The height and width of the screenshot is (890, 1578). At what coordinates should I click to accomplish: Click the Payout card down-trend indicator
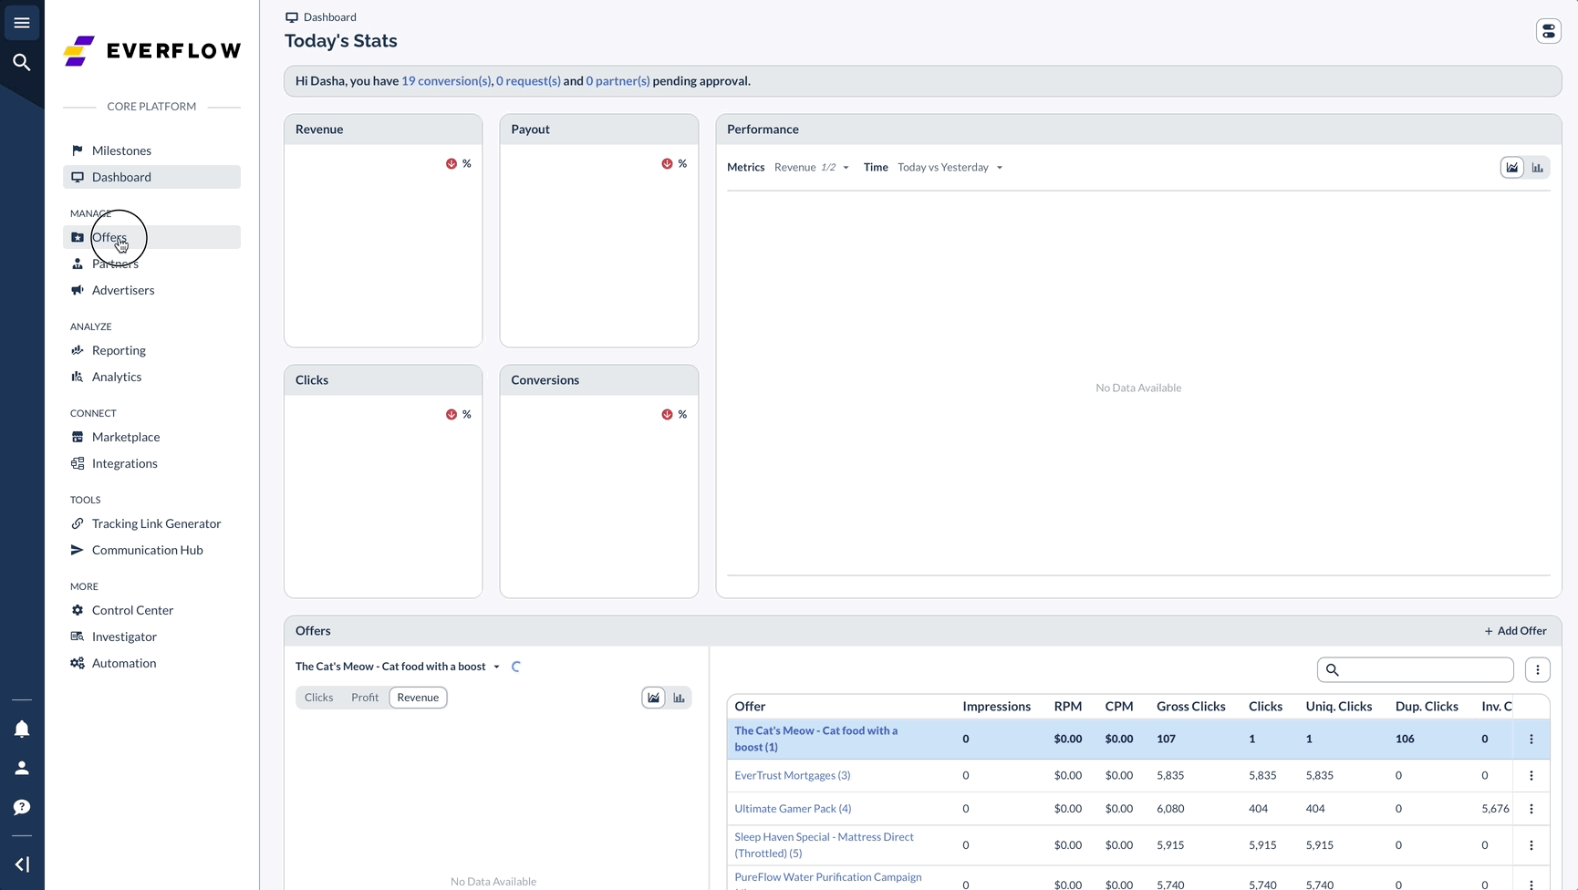click(x=667, y=164)
